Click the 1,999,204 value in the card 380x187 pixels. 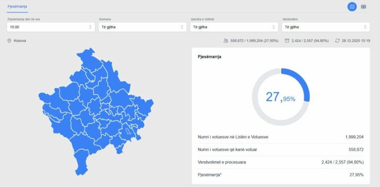point(354,137)
